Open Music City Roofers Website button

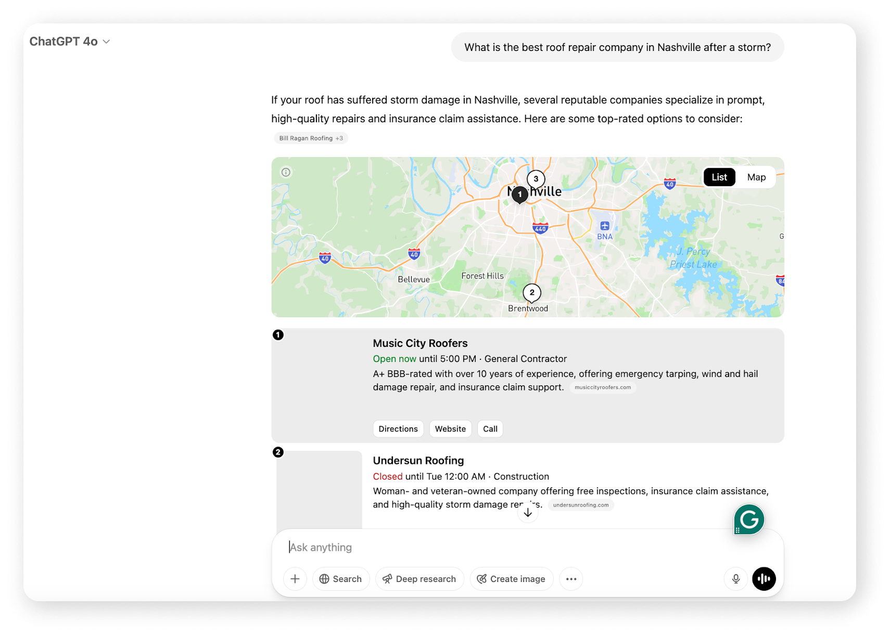point(450,429)
